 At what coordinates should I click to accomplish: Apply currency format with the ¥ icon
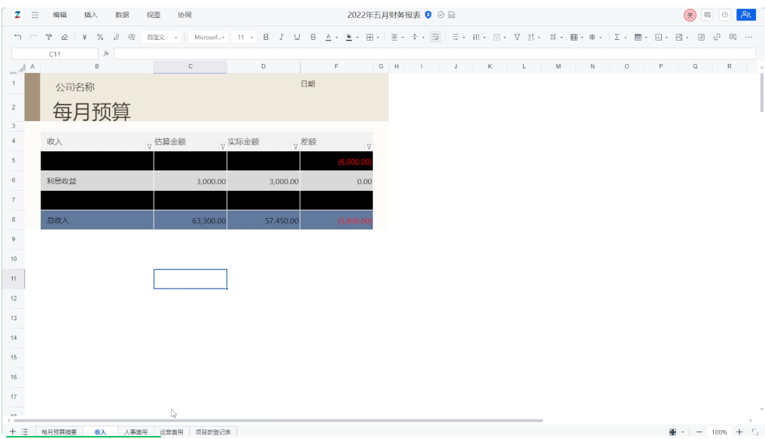pyautogui.click(x=84, y=37)
